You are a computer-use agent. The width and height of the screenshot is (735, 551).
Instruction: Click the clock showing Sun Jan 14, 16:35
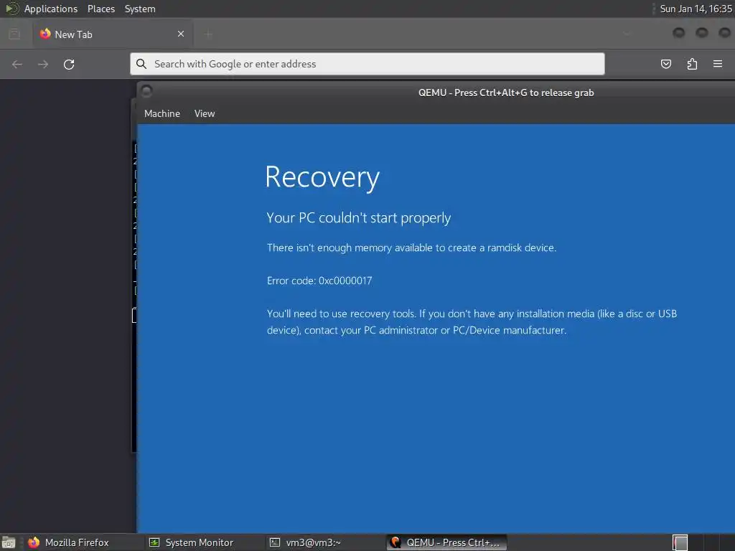696,9
